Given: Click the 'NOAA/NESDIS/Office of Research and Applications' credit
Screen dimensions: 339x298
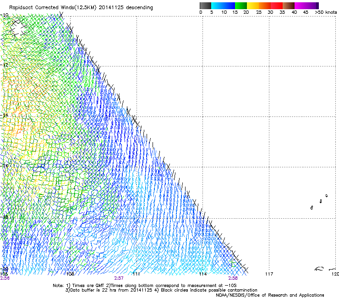Looking at the screenshot, I should point(270,295).
